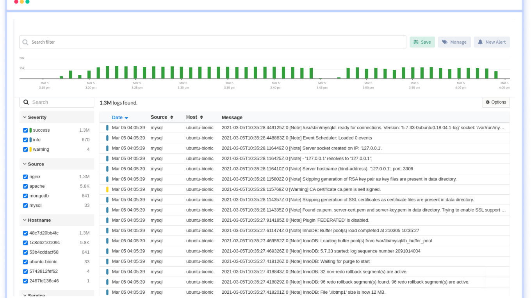Click yellow warning color marker in Severity
This screenshot has width=531, height=298.
(x=30, y=149)
